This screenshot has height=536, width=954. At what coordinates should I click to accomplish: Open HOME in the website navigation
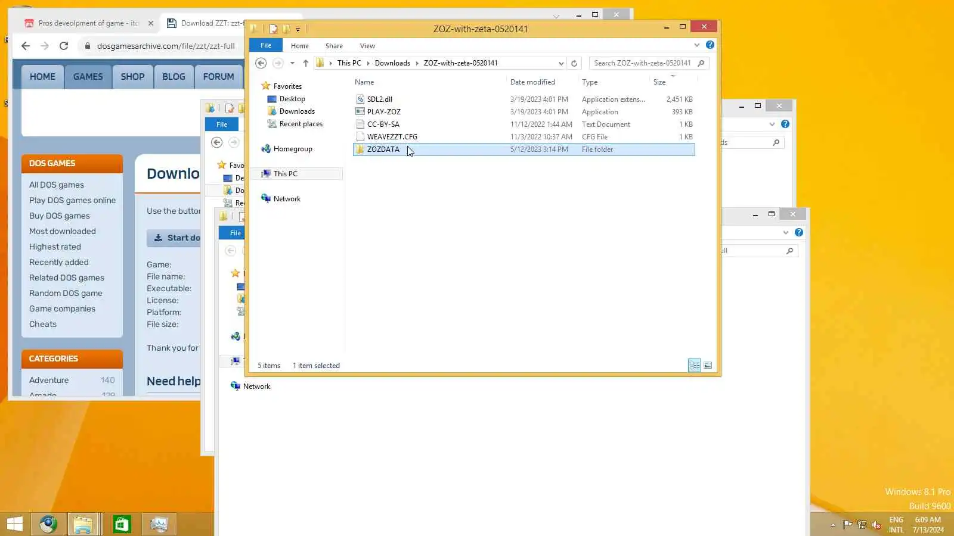42,77
